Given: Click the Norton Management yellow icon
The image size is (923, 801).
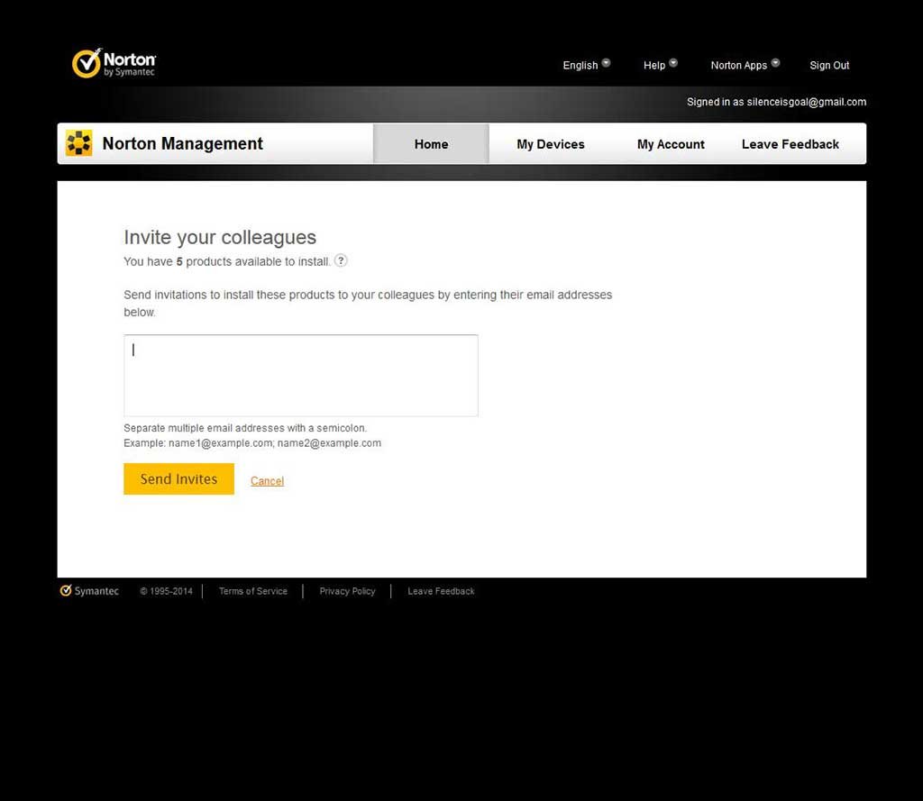Looking at the screenshot, I should point(79,143).
